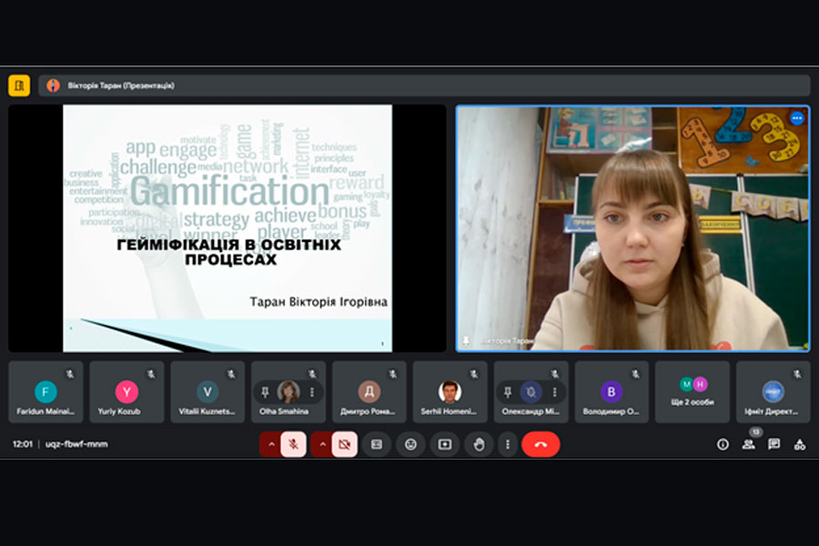Raise hand using the hand icon
819x546 pixels.
[x=478, y=444]
